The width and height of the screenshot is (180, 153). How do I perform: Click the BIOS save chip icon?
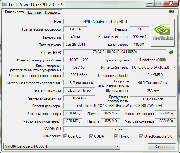pyautogui.click(x=171, y=52)
